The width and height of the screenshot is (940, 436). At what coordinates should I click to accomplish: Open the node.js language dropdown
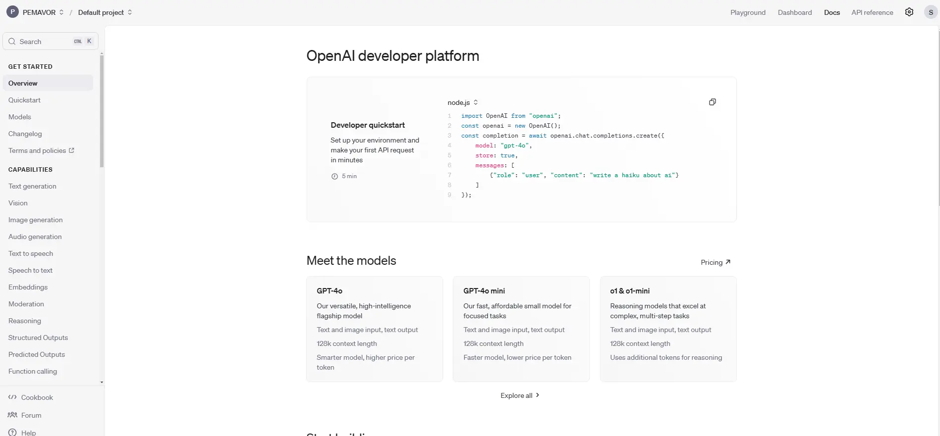coord(462,102)
